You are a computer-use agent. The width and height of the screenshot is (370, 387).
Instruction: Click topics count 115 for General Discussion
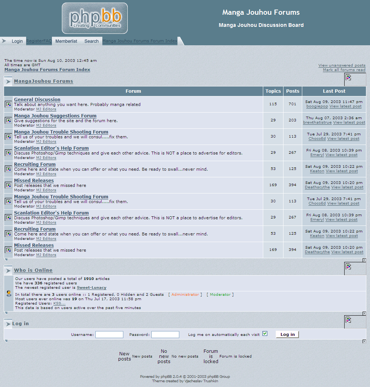273,104
